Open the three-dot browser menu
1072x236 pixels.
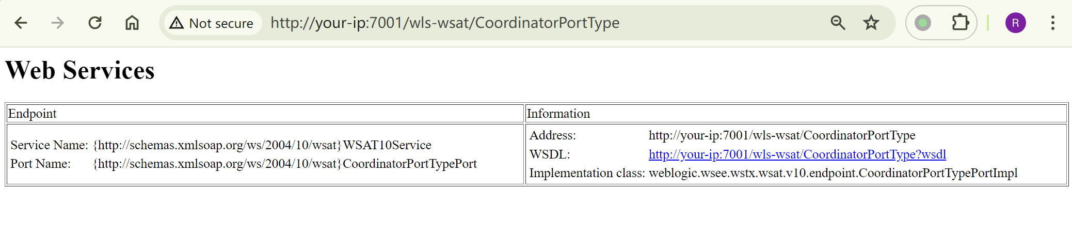click(1052, 23)
